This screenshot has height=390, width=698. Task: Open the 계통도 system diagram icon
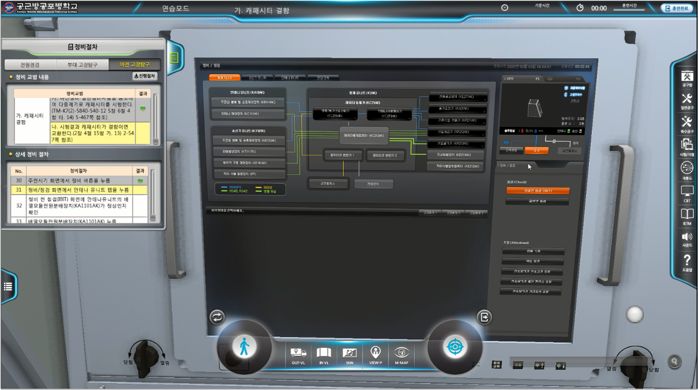(686, 169)
